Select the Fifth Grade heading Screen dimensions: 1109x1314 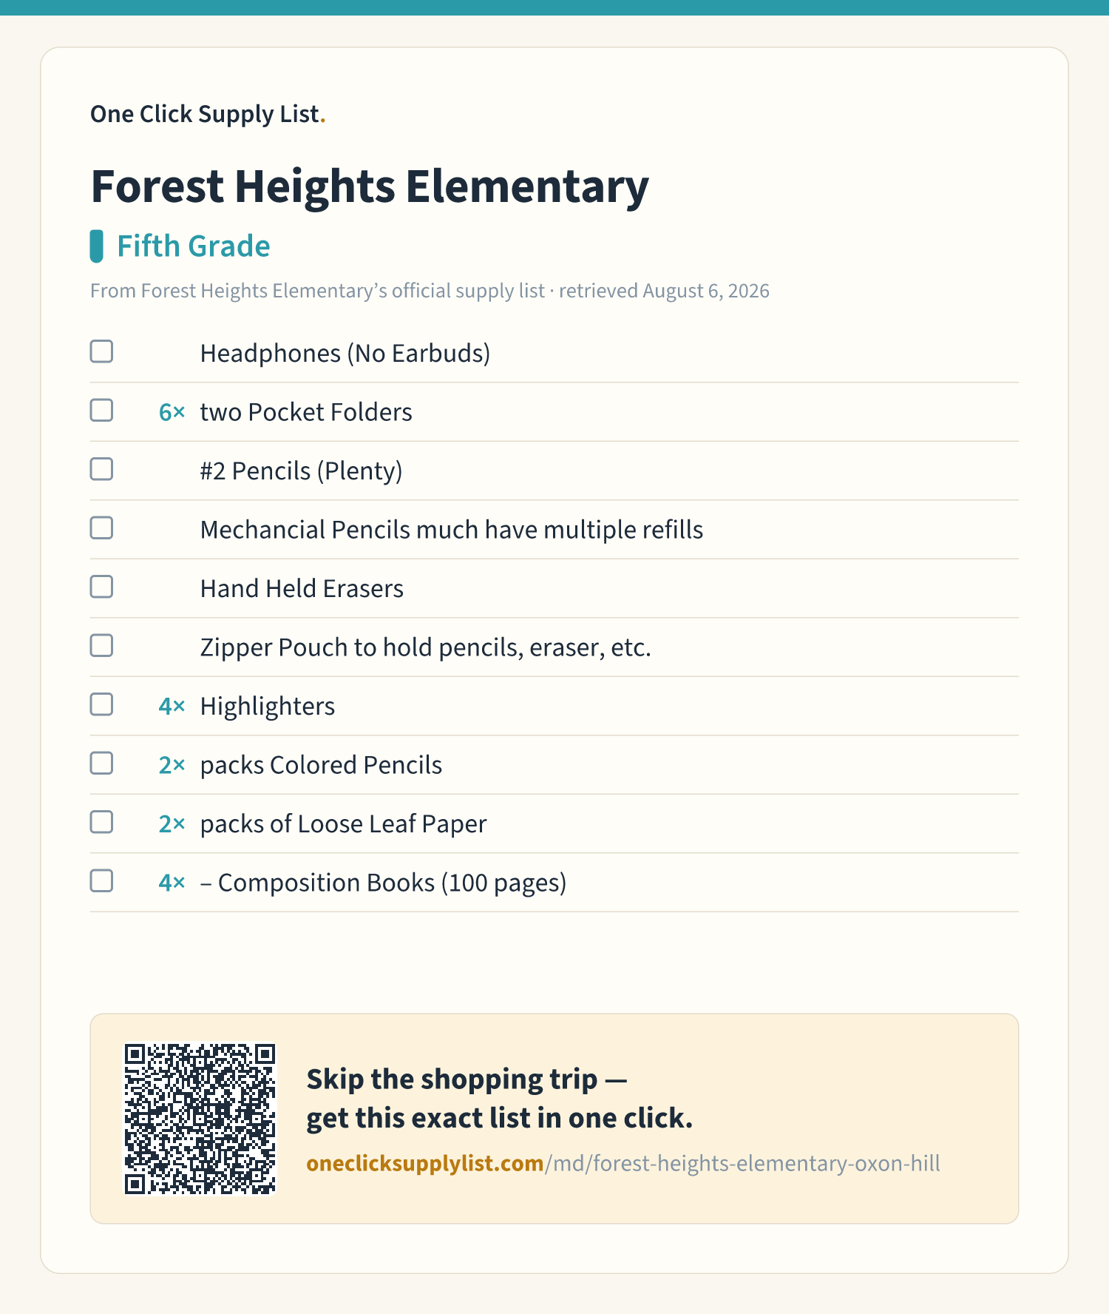click(194, 246)
